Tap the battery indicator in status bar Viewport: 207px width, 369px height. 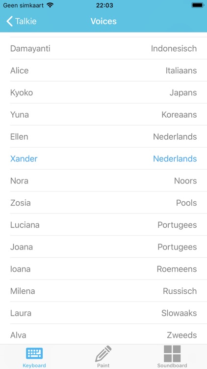[x=198, y=5]
